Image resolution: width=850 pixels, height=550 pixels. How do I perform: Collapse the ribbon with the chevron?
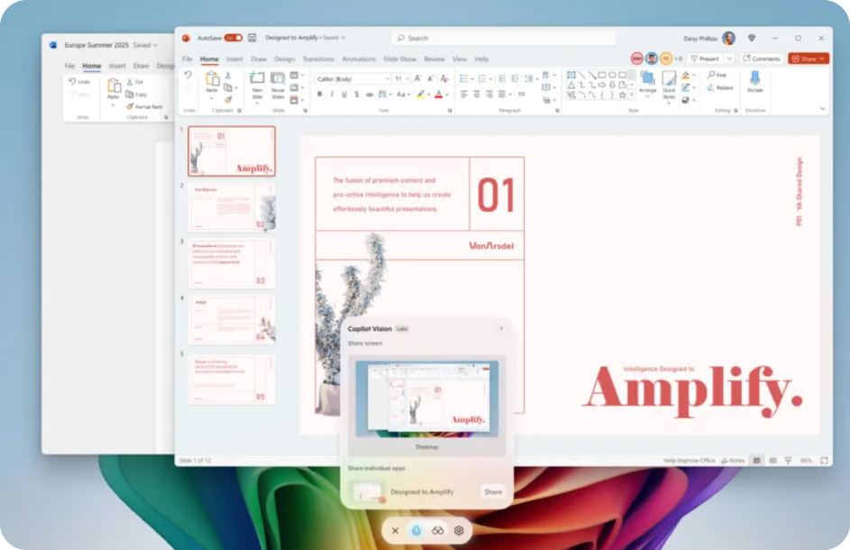tap(822, 109)
